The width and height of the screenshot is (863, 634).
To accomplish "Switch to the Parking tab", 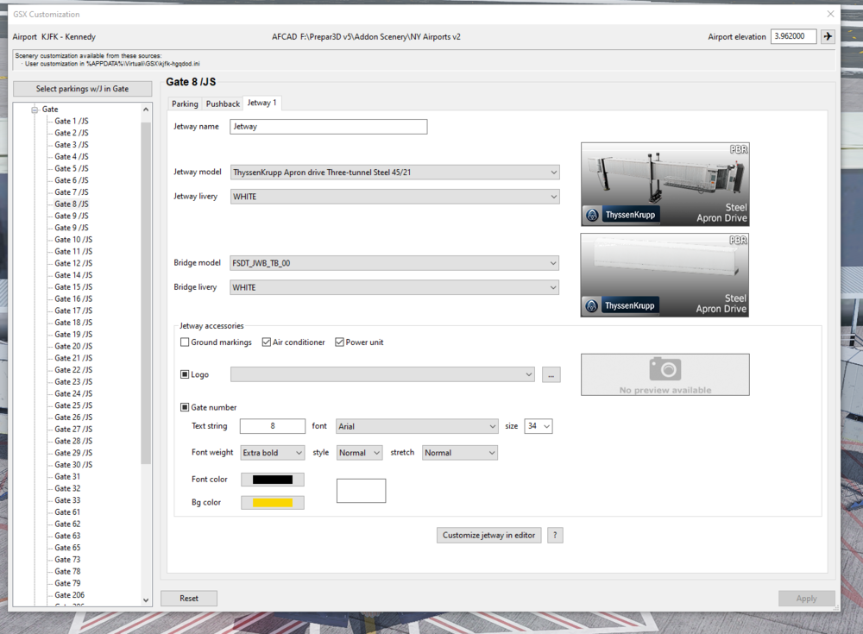I will point(185,104).
